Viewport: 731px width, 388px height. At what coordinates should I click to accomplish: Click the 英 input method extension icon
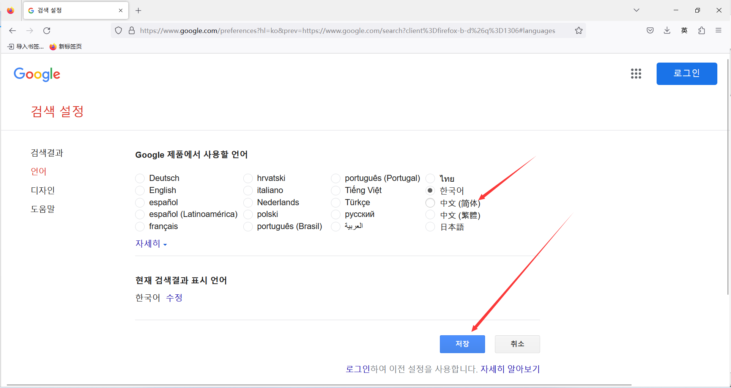point(684,31)
